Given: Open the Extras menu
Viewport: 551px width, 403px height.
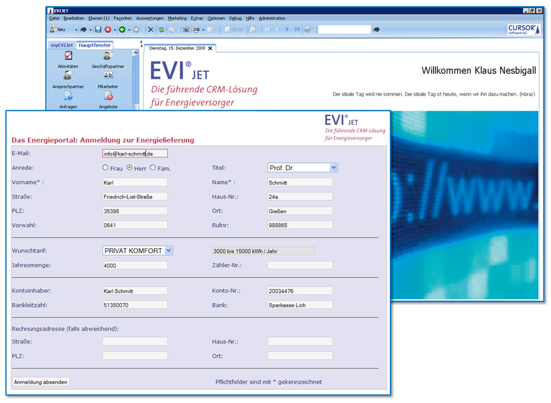Looking at the screenshot, I should pyautogui.click(x=197, y=18).
